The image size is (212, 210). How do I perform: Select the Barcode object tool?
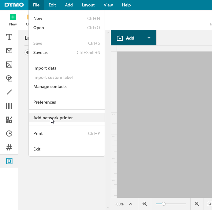pos(9,106)
